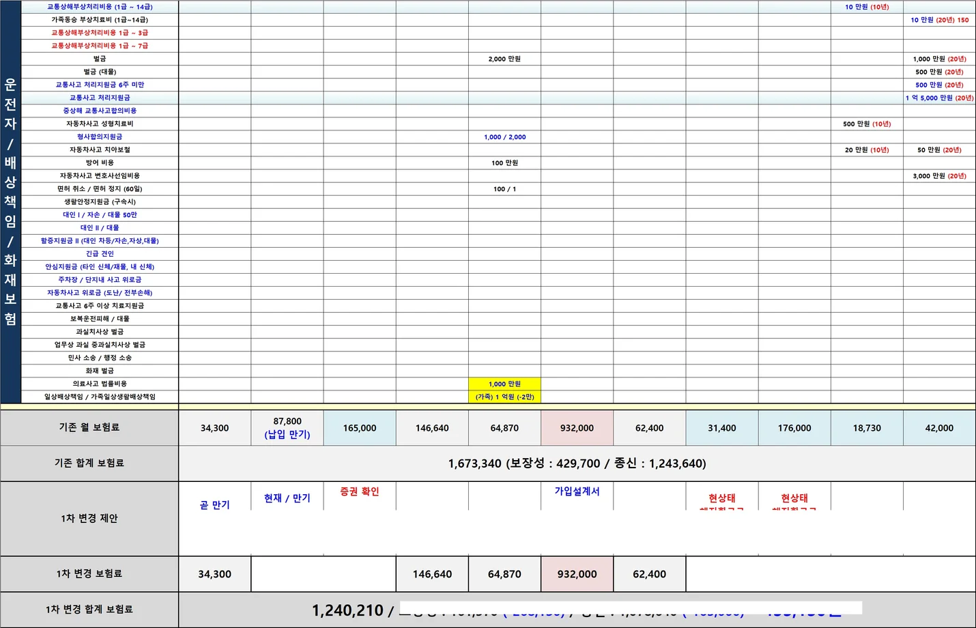Viewport: 976px width, 628px height.
Task: Select 500 만원 (20년) in 벌금 (대물) row
Action: click(939, 72)
